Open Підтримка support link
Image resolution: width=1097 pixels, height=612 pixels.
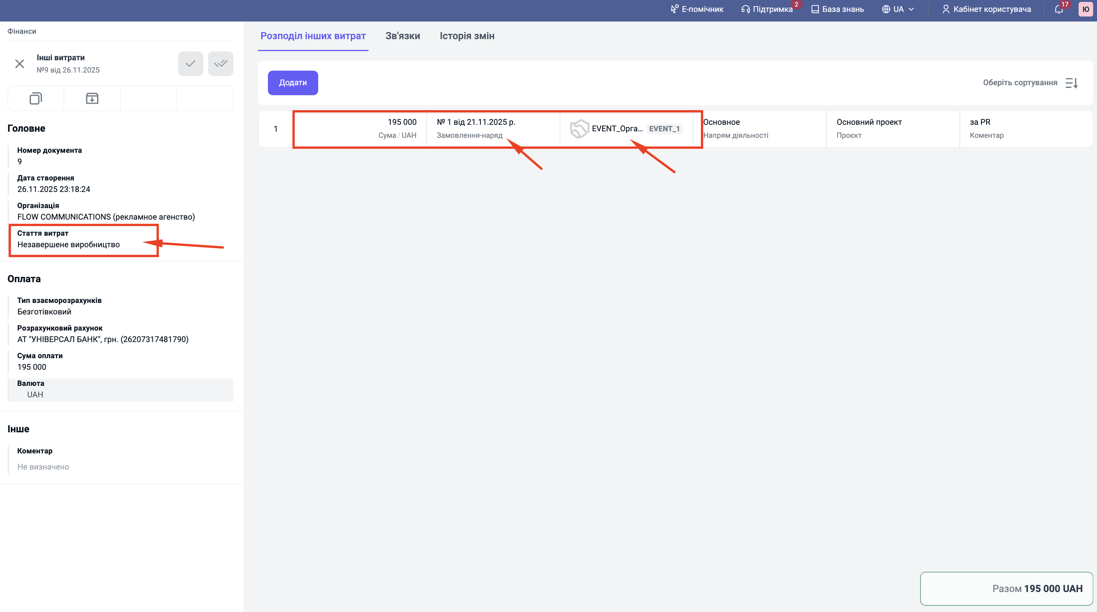pos(767,9)
